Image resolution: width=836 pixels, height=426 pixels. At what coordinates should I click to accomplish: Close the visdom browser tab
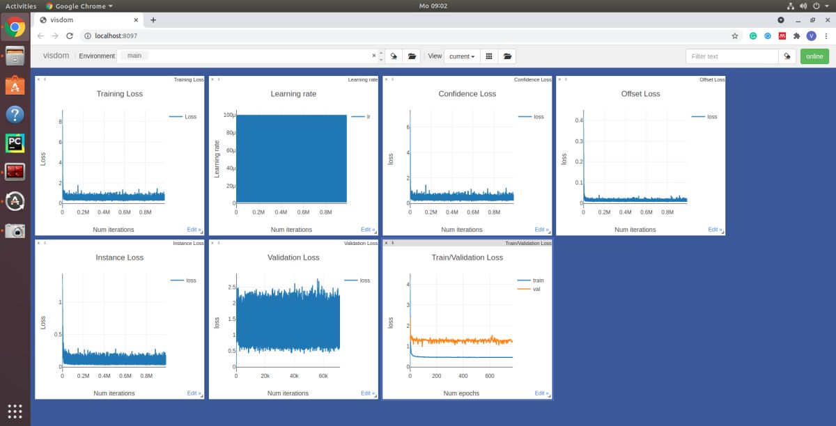click(x=137, y=20)
